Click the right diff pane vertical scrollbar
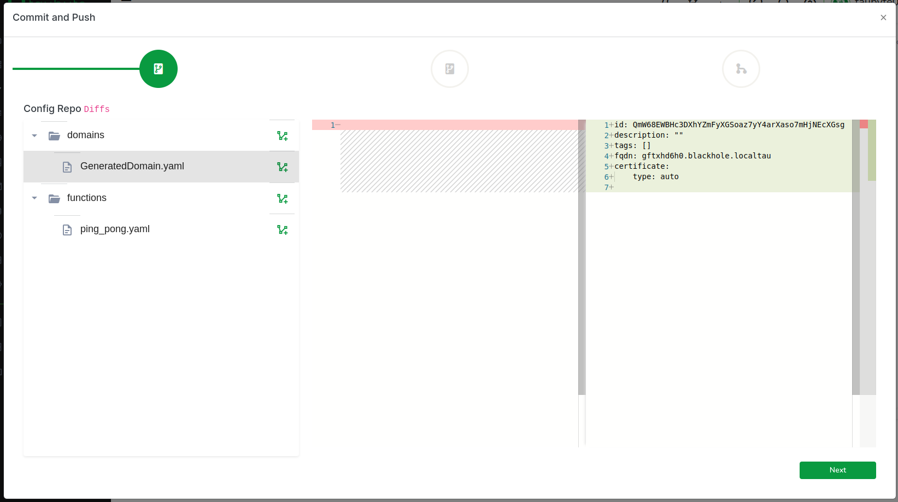898x502 pixels. pos(855,257)
